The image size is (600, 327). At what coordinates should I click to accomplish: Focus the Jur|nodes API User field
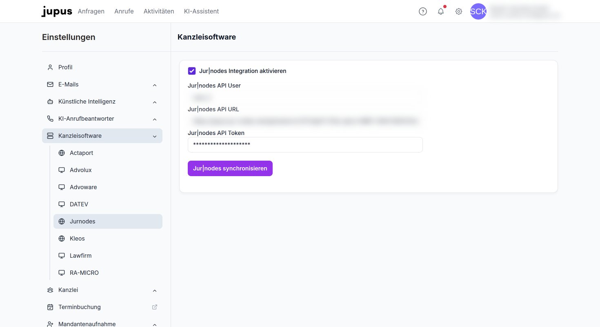(305, 97)
